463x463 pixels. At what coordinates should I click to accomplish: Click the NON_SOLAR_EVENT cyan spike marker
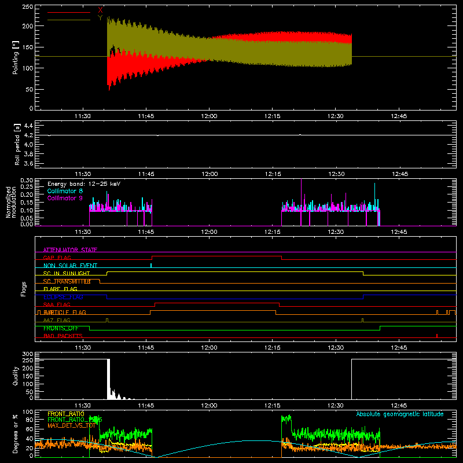point(151,265)
